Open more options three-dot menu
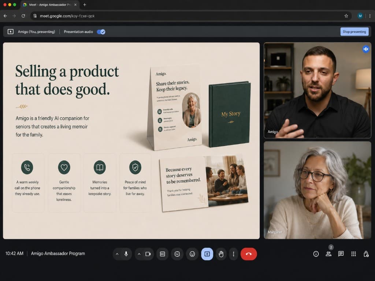375x281 pixels. (x=233, y=254)
